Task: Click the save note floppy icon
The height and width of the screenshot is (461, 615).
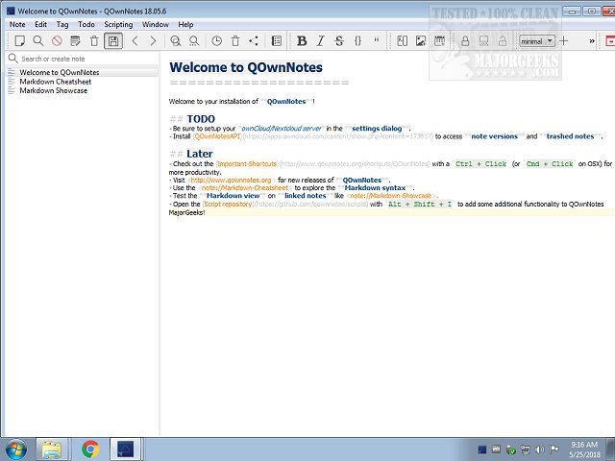Action: click(x=113, y=41)
